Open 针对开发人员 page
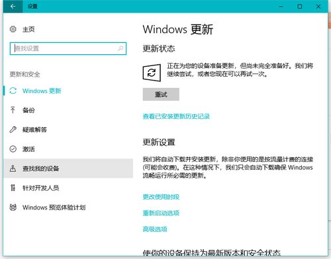Screen dimensions: 331x259 tap(68, 188)
